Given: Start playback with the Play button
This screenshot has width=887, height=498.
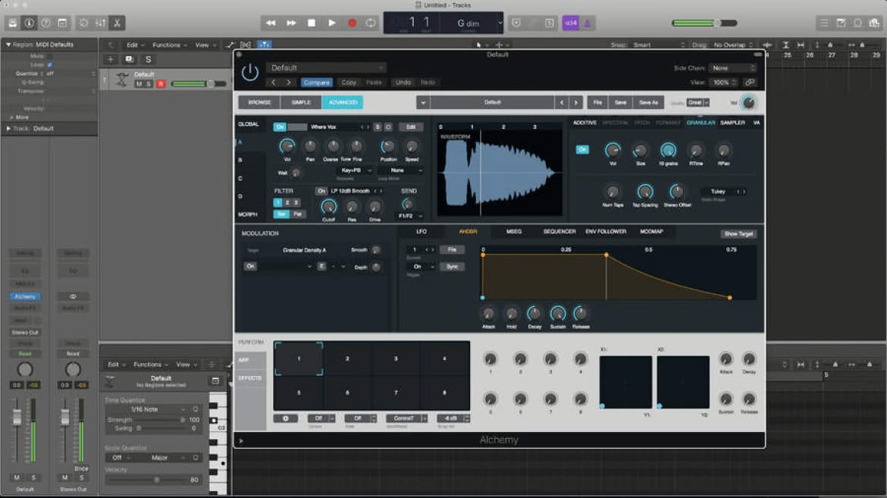Looking at the screenshot, I should [332, 23].
